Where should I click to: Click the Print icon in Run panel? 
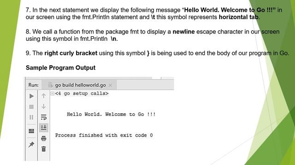tap(44, 138)
